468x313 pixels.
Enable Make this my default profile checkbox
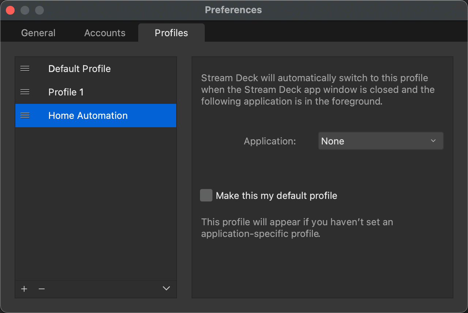206,195
